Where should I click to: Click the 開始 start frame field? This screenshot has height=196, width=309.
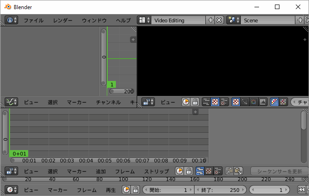168,190
